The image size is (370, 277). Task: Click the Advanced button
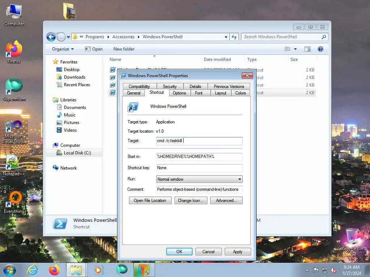click(226, 201)
